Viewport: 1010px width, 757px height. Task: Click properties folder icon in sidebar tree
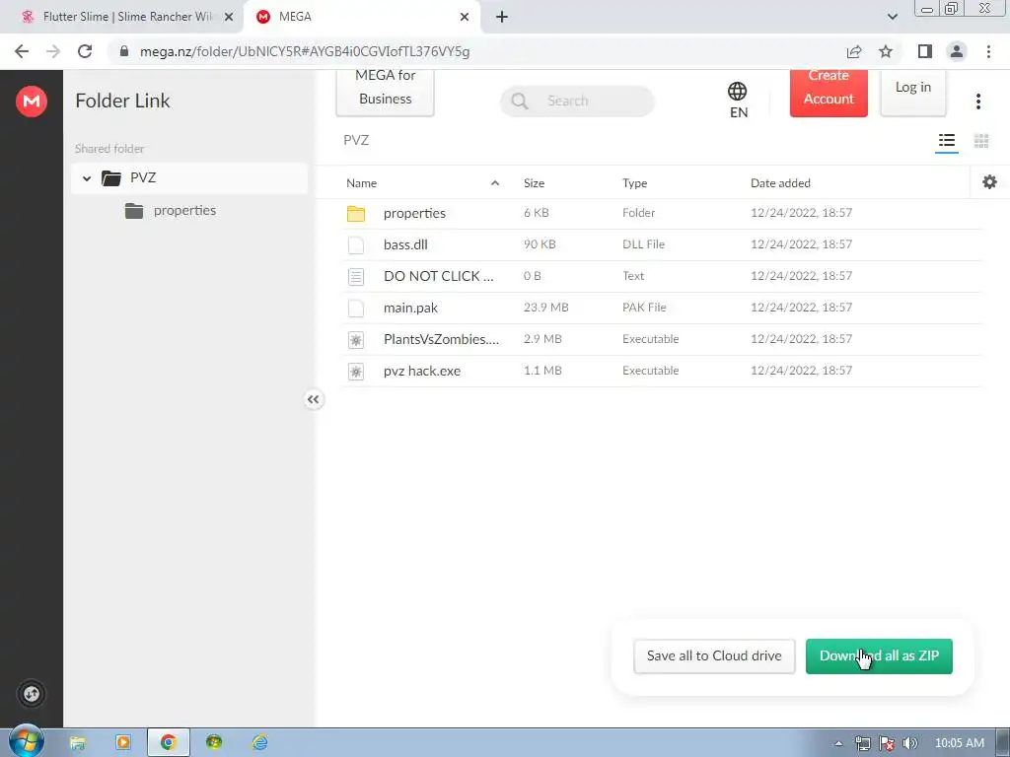[134, 211]
